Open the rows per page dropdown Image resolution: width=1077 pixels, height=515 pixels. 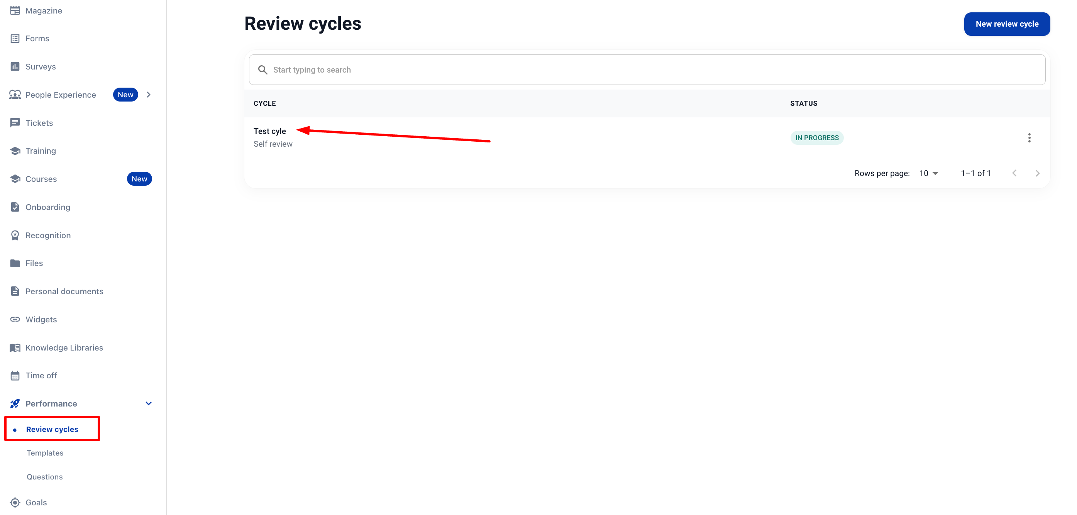pos(929,173)
